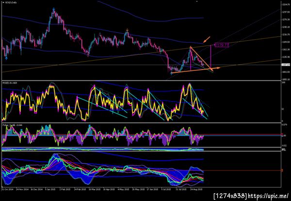Image resolution: width=291 pixels, height=201 pixels.
Task: Select the magenta vertical measurement line near target
Action: (x=211, y=57)
